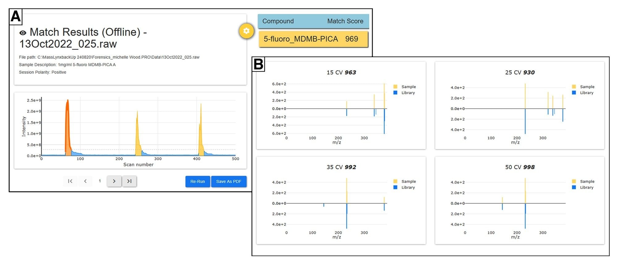Select the orange chromatogram peak
Screen dimensions: 618x266
pos(67,130)
